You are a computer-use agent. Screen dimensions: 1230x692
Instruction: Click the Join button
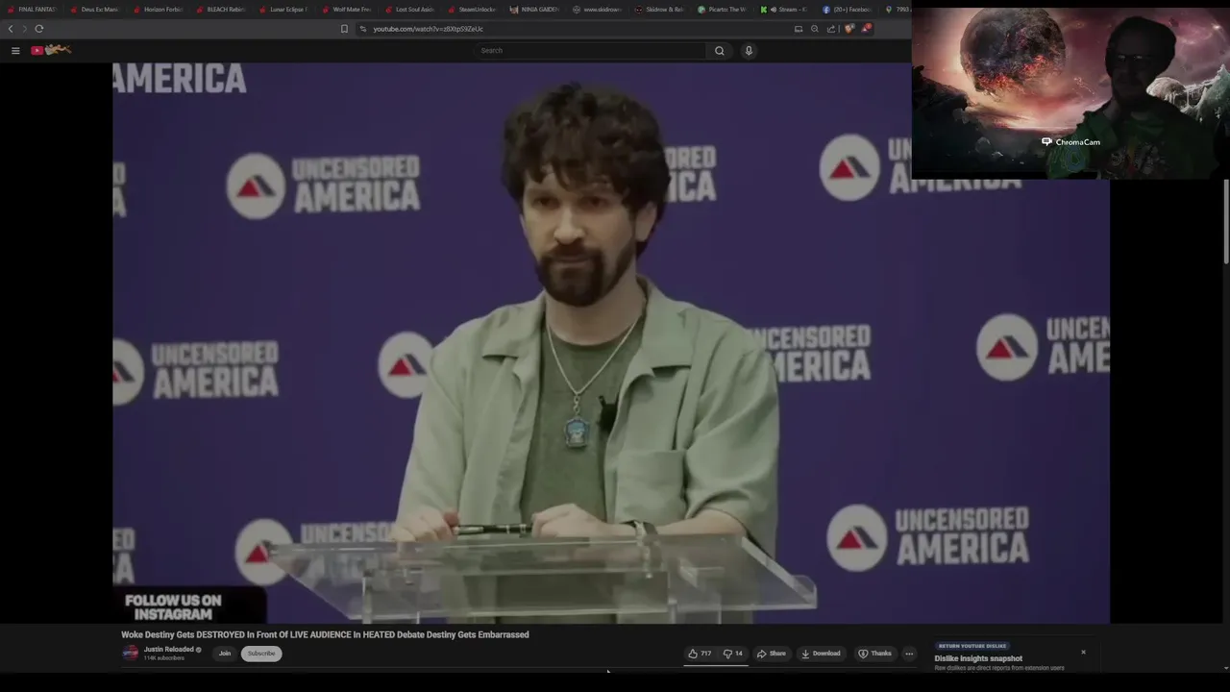pos(225,654)
